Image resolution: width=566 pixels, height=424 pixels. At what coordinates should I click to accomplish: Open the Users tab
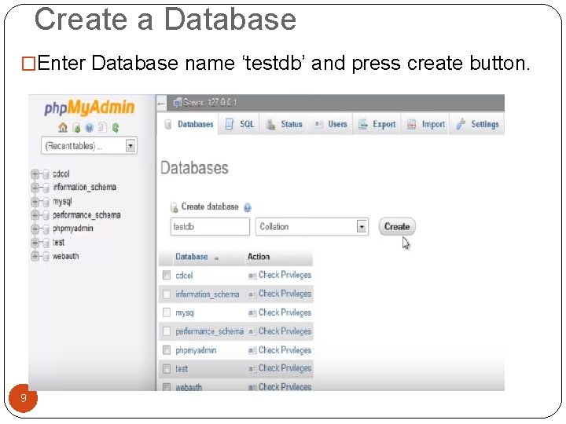pos(330,124)
